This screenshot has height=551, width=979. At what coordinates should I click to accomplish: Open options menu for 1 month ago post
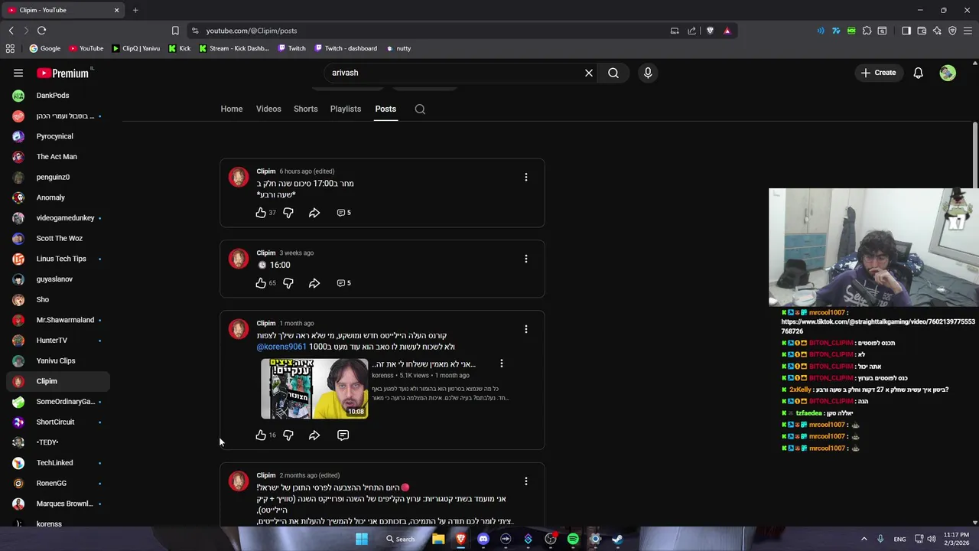point(525,329)
